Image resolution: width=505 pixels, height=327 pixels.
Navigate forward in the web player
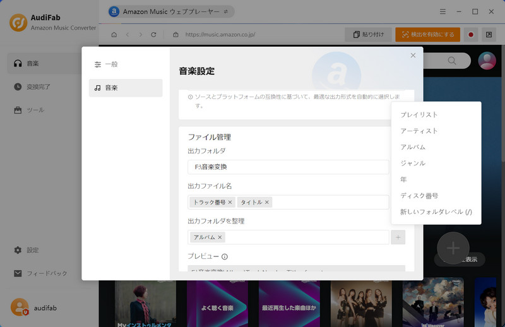tap(140, 35)
